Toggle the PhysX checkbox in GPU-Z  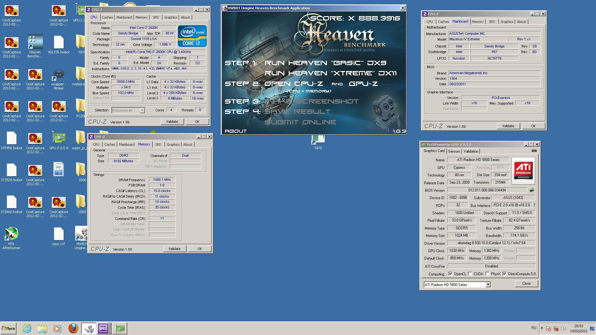coord(487,274)
